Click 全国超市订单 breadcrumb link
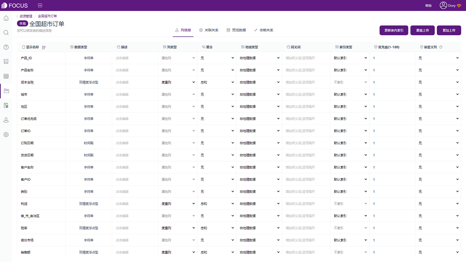The height and width of the screenshot is (262, 466). (x=47, y=16)
